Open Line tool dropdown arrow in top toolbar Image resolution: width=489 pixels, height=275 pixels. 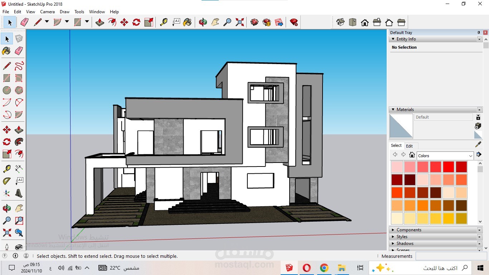(47, 22)
